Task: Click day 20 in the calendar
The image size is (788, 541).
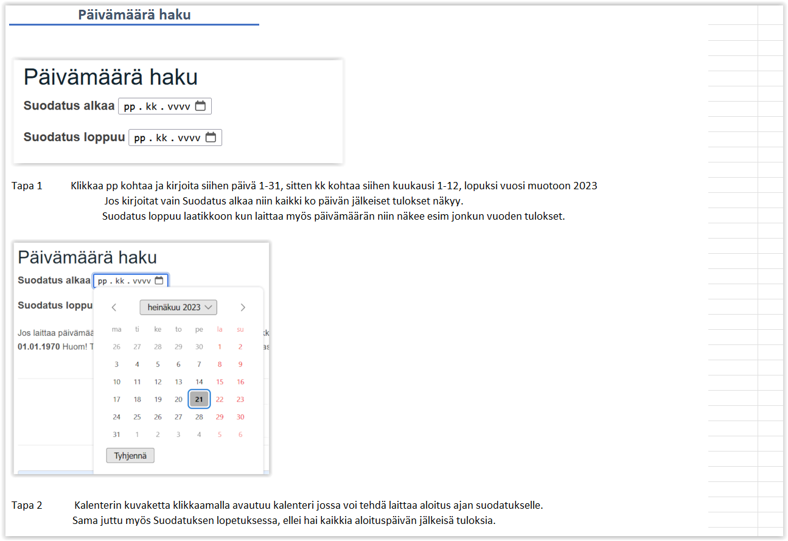Action: pyautogui.click(x=178, y=400)
